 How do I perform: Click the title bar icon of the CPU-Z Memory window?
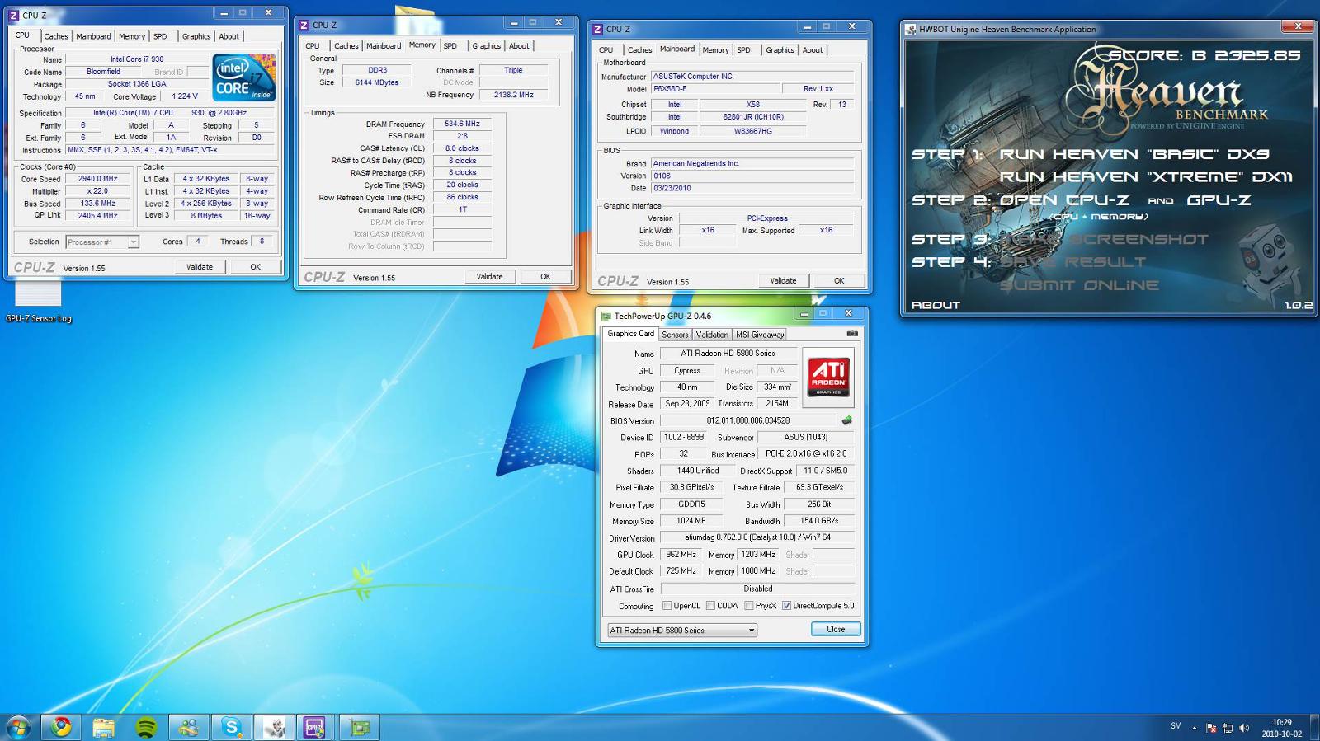[304, 25]
